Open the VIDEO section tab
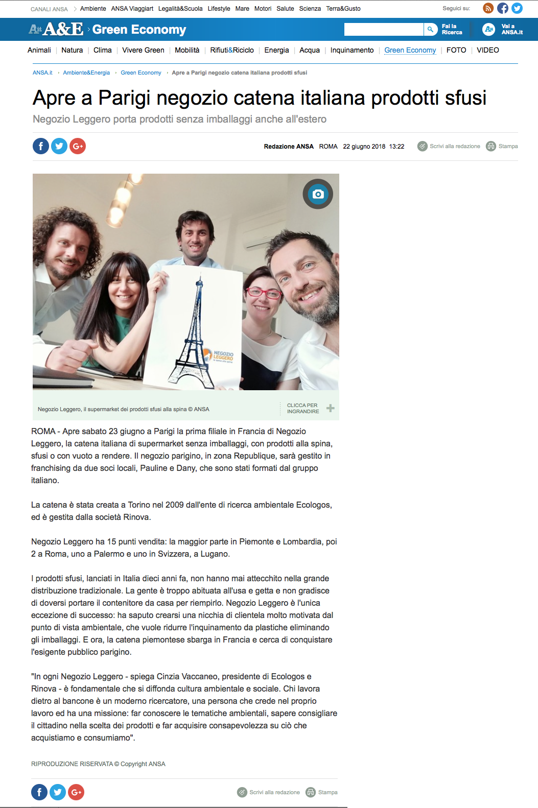 coord(488,50)
